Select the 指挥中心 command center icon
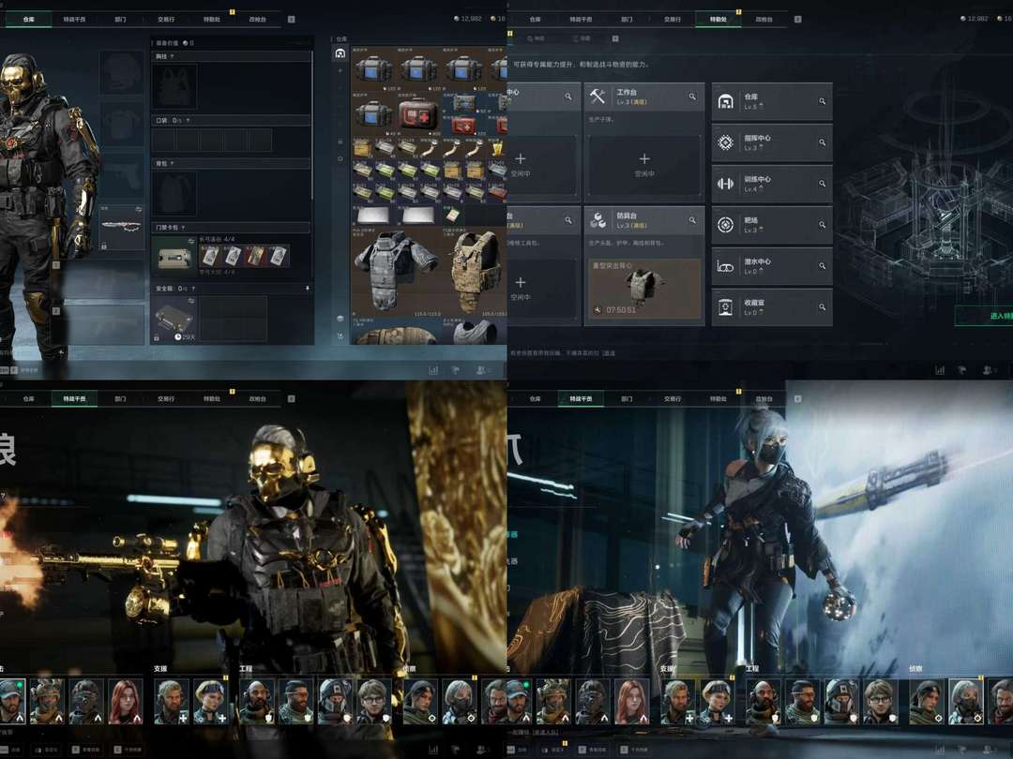 [x=725, y=142]
